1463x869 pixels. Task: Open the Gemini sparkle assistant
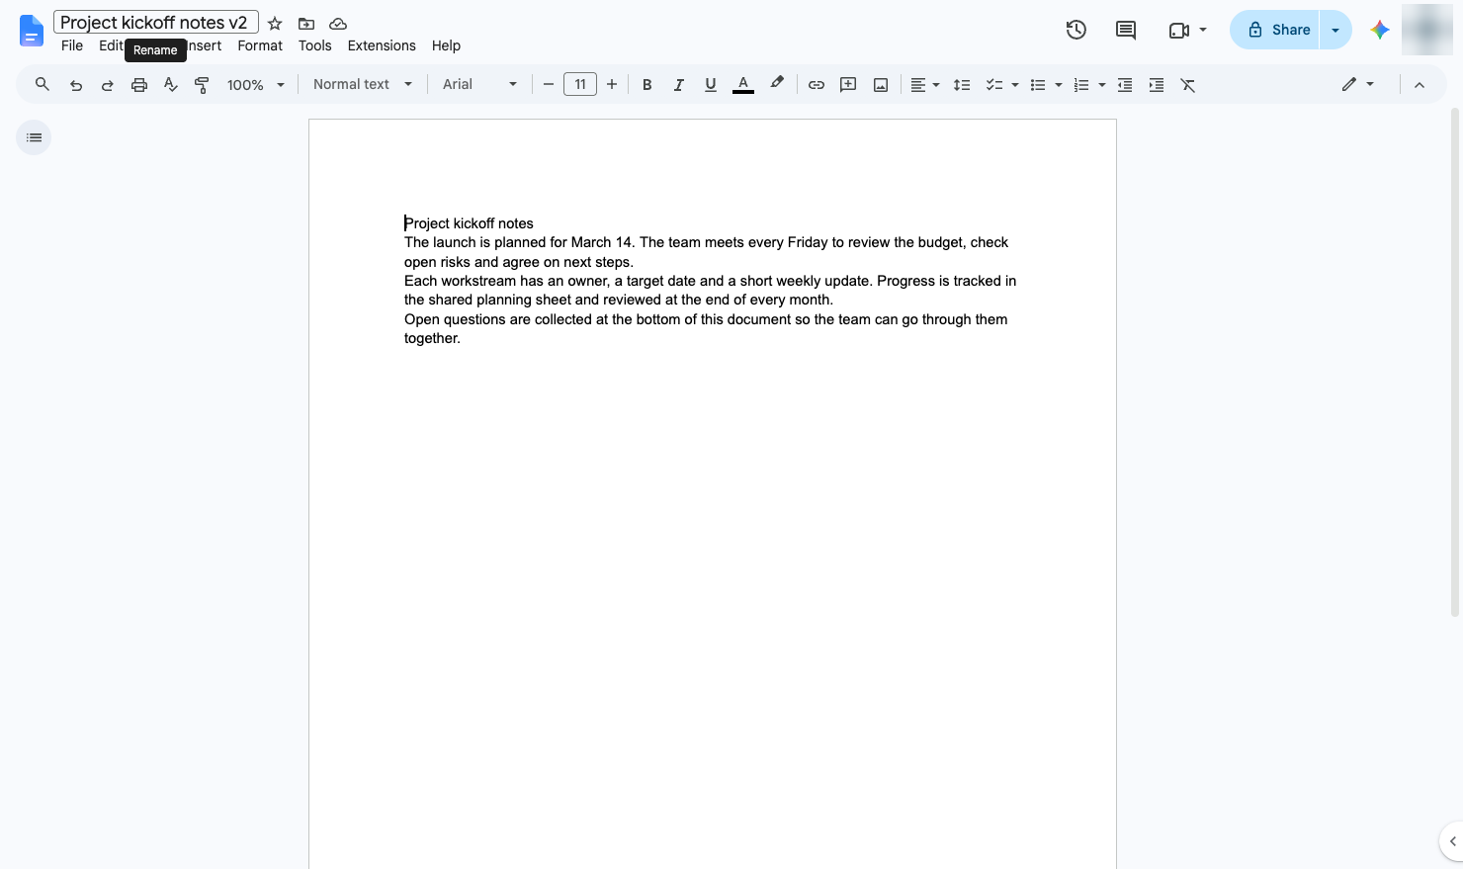(x=1380, y=30)
